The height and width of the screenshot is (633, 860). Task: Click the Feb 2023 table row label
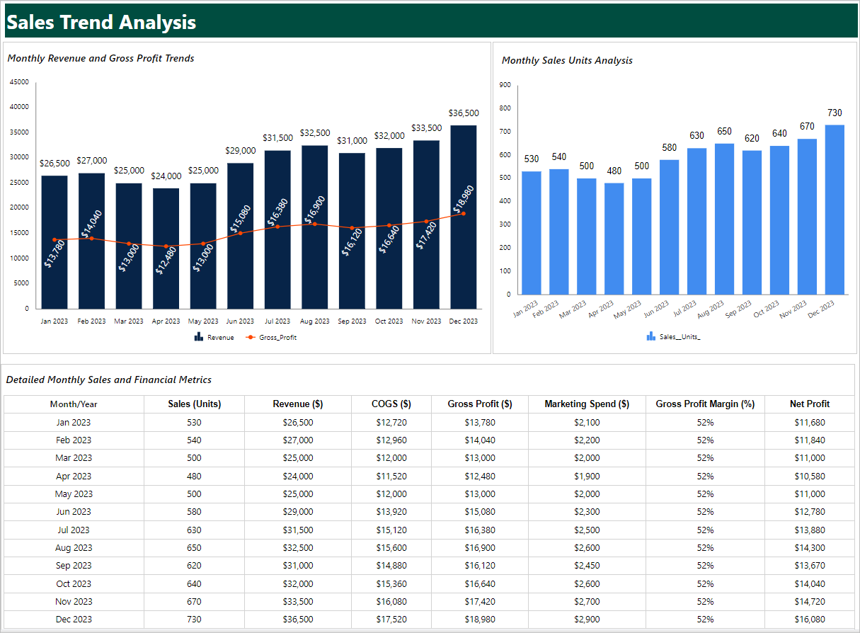(74, 440)
